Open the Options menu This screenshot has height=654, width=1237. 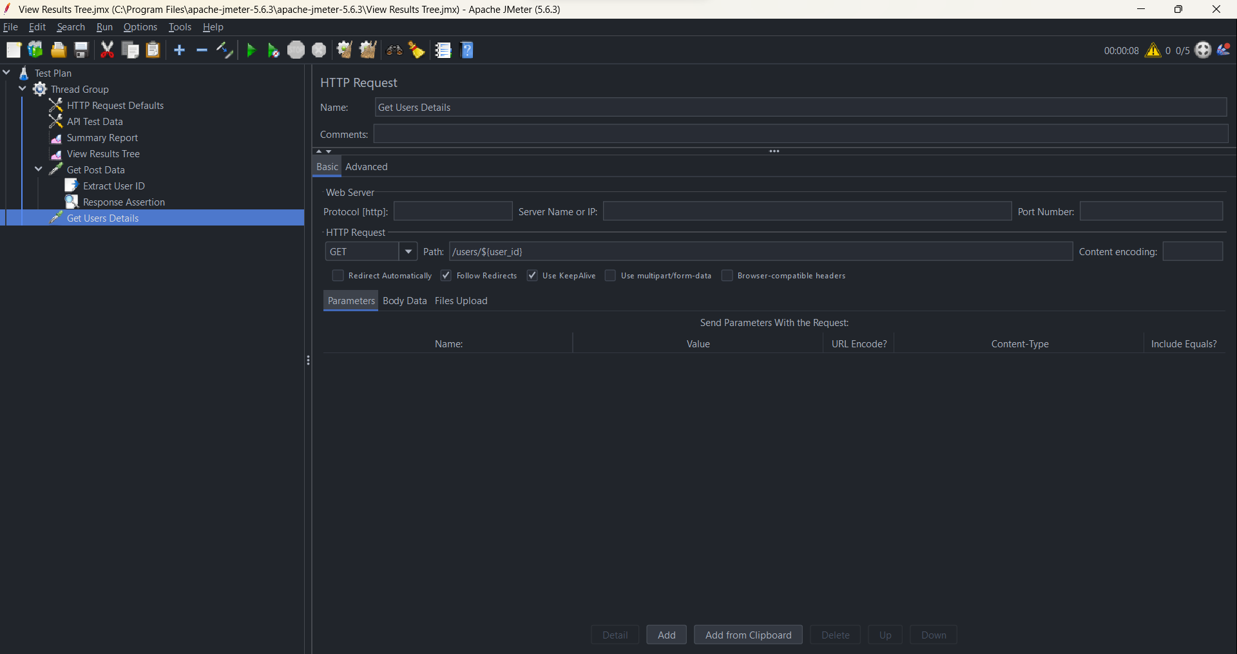pyautogui.click(x=140, y=26)
